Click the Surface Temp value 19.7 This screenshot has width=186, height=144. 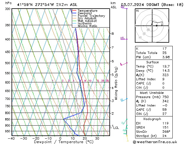pos(166,66)
